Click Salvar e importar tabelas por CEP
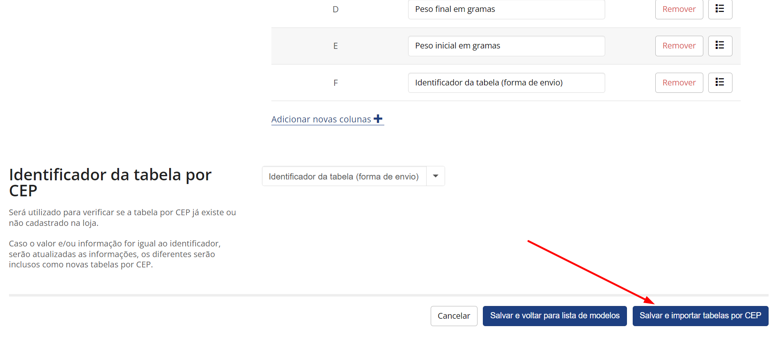776x345 pixels. point(700,316)
